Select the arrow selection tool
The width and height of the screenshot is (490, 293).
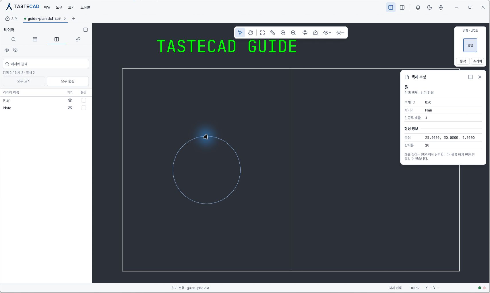click(240, 32)
